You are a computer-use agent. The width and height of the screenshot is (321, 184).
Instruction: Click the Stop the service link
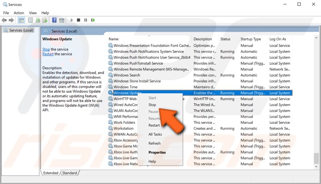[x=46, y=49]
